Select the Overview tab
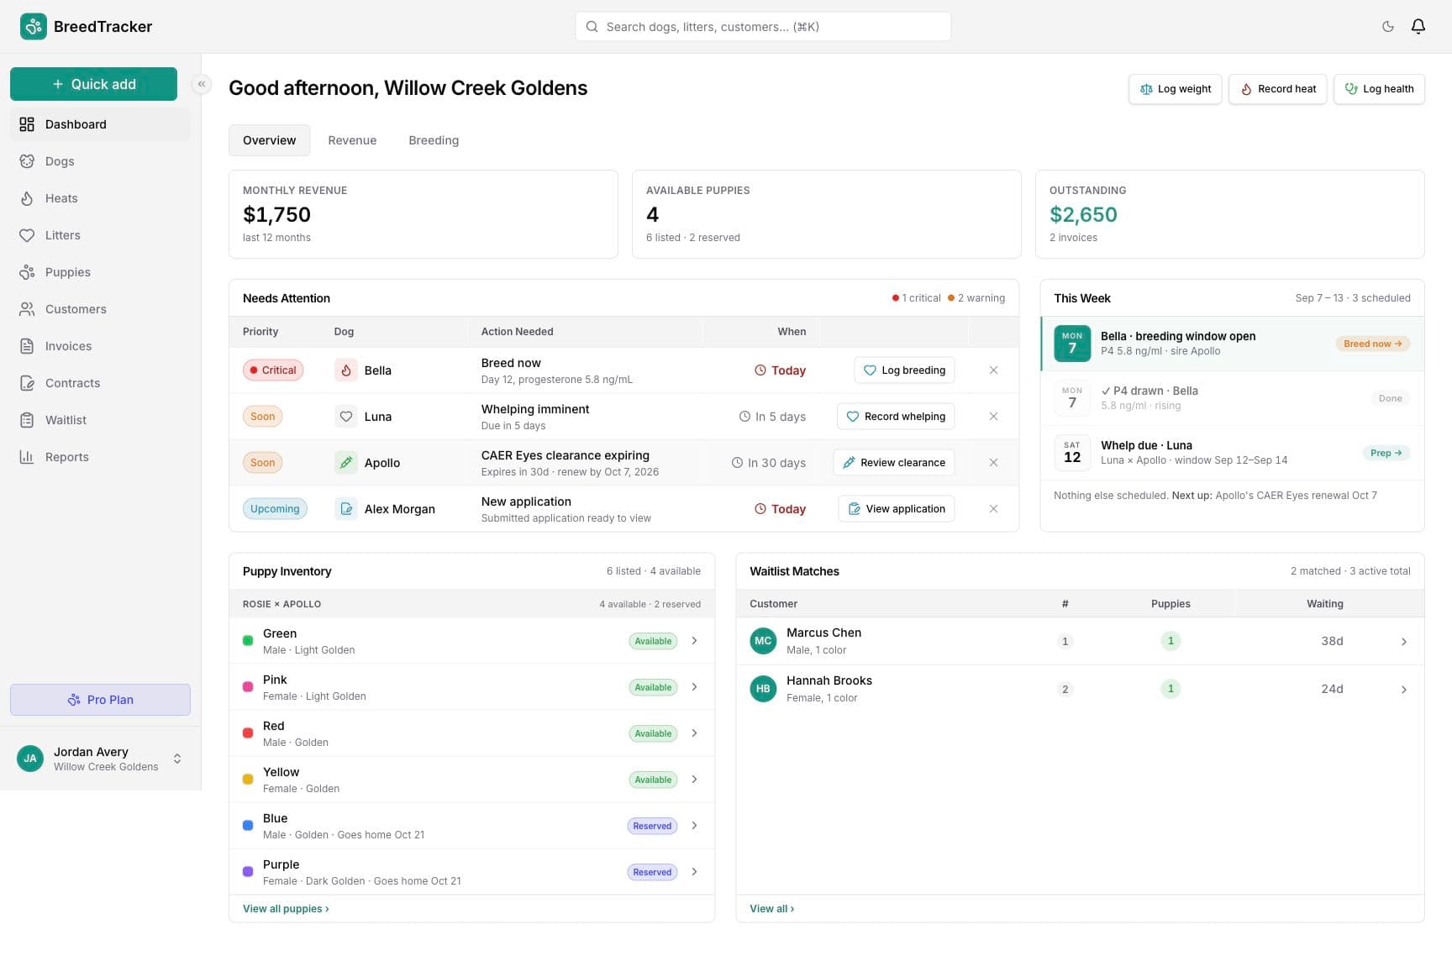 269,140
